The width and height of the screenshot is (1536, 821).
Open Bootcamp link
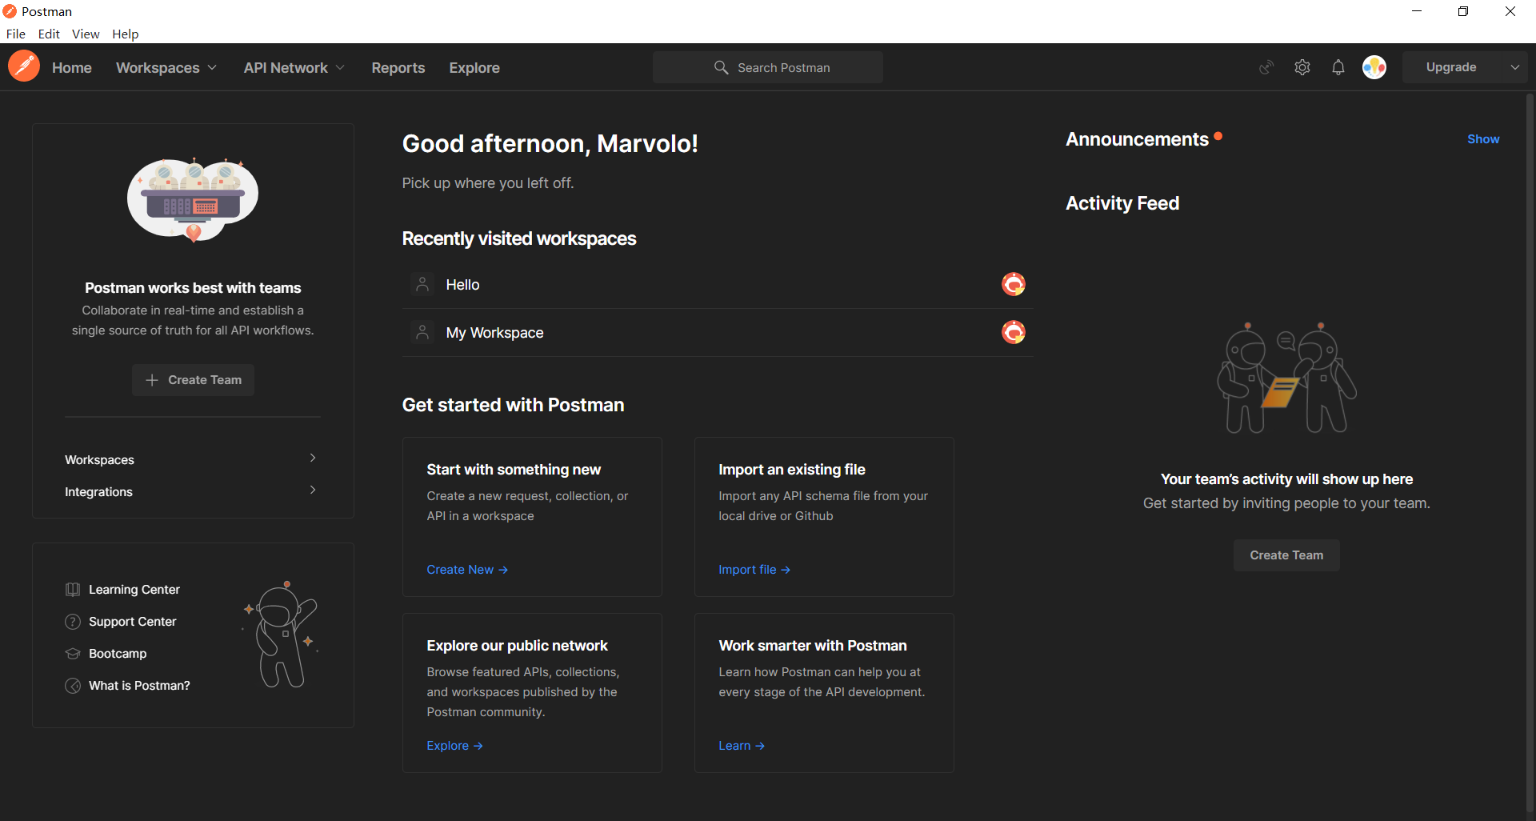tap(118, 654)
